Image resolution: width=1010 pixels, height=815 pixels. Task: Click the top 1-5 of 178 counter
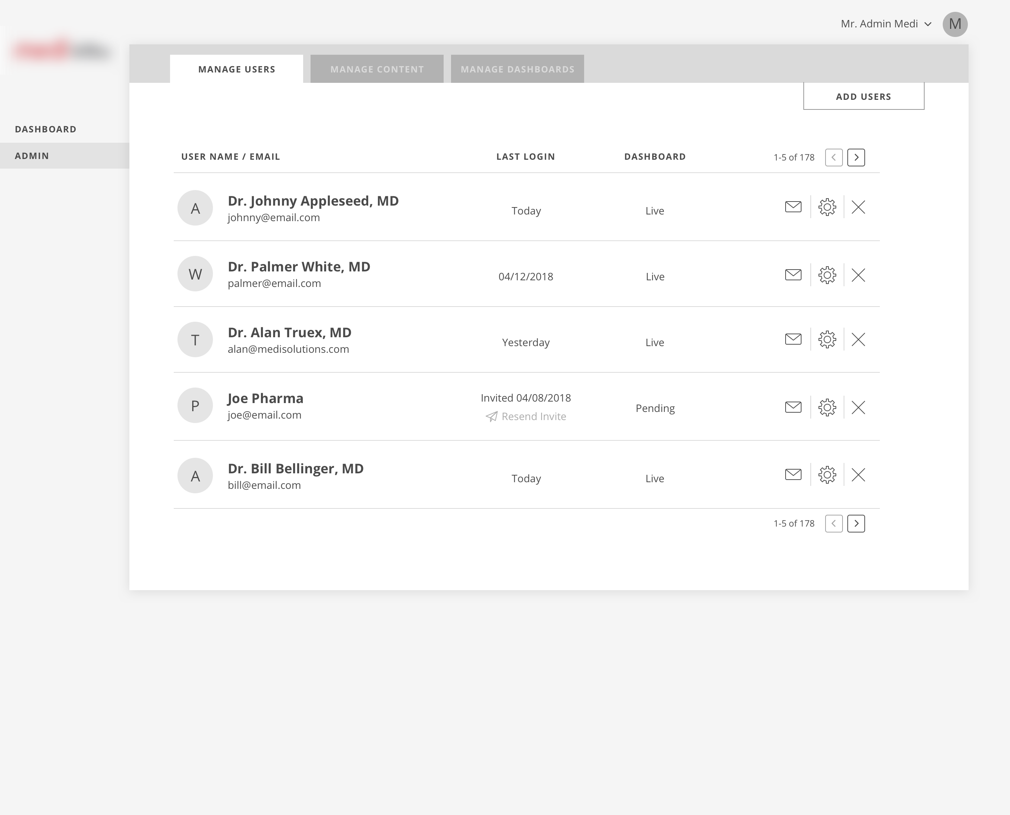pos(794,157)
